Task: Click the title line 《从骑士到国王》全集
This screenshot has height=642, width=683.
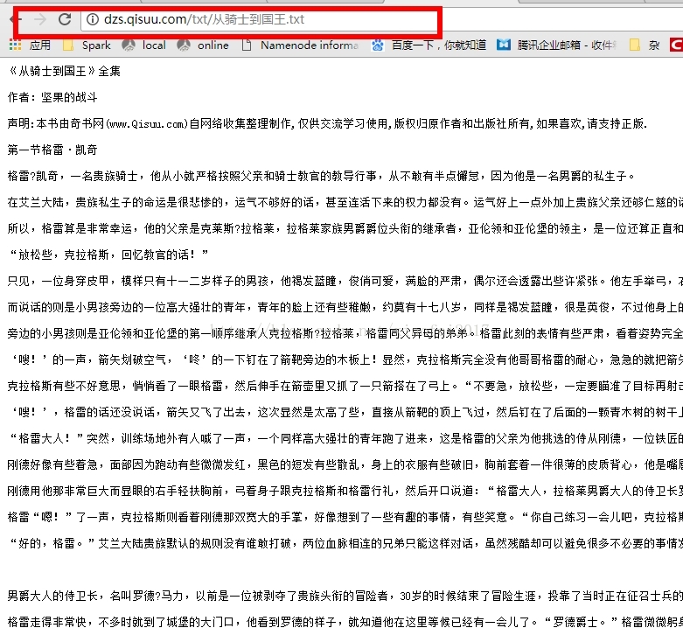Action: [x=64, y=71]
